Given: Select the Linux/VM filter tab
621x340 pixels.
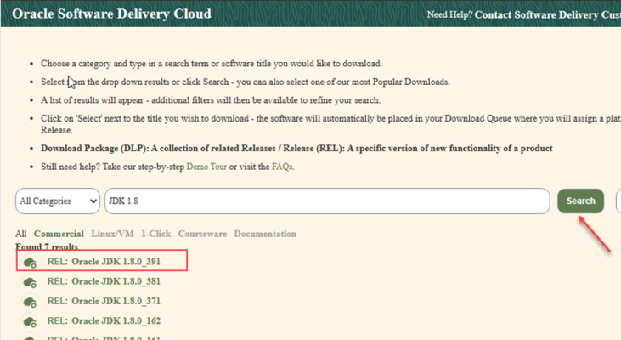Looking at the screenshot, I should tap(112, 234).
